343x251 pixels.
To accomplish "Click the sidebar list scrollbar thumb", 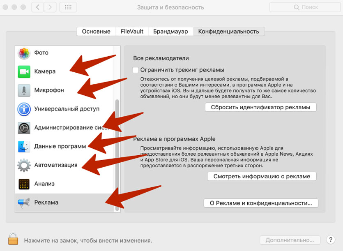I will click(x=117, y=155).
